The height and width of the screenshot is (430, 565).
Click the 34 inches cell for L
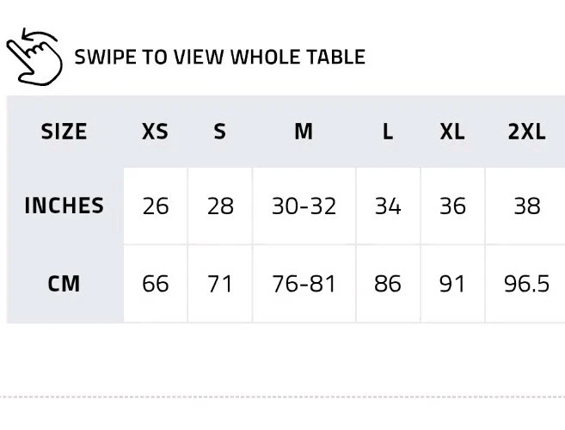click(x=388, y=206)
